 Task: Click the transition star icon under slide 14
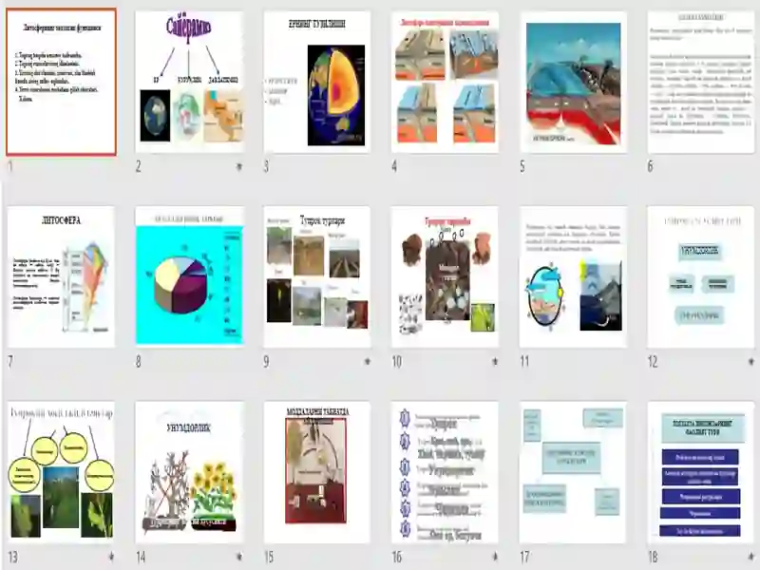click(239, 557)
